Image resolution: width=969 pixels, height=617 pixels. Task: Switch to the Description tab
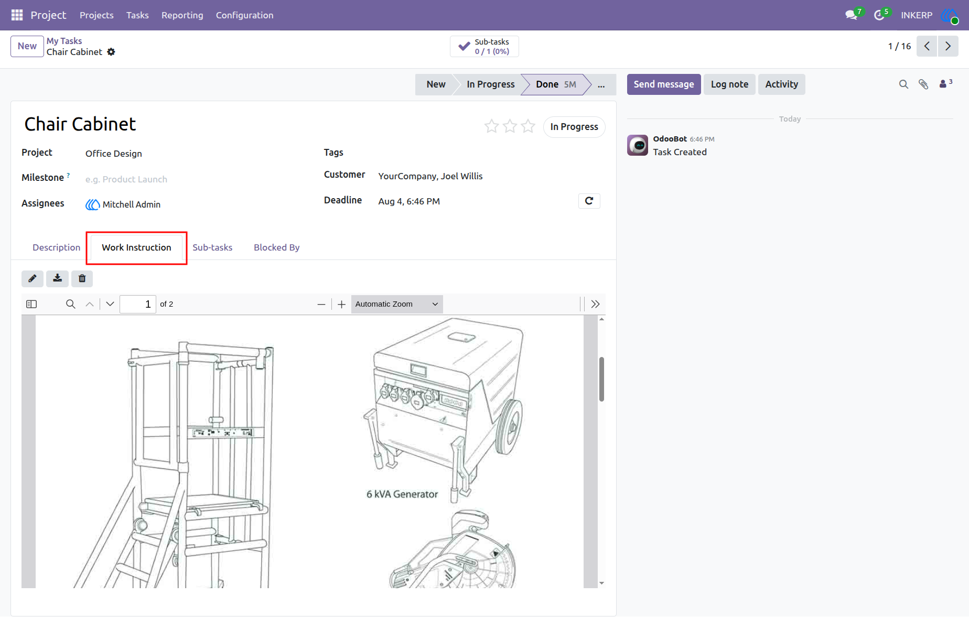click(57, 247)
